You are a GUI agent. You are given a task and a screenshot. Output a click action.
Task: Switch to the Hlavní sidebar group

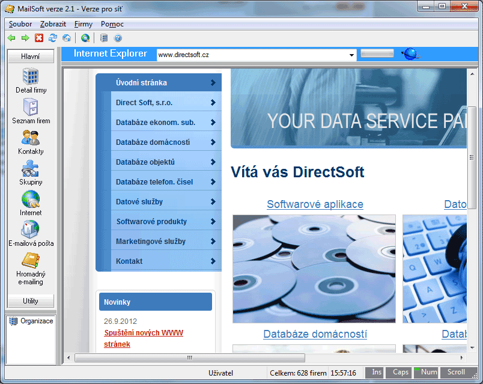(31, 56)
